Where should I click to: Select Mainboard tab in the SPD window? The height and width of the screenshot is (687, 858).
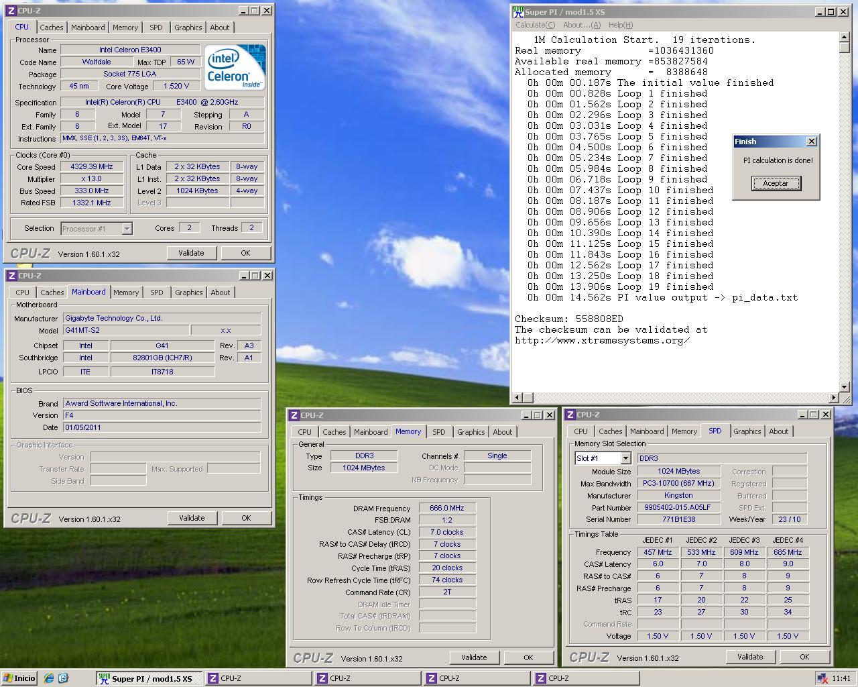(646, 431)
